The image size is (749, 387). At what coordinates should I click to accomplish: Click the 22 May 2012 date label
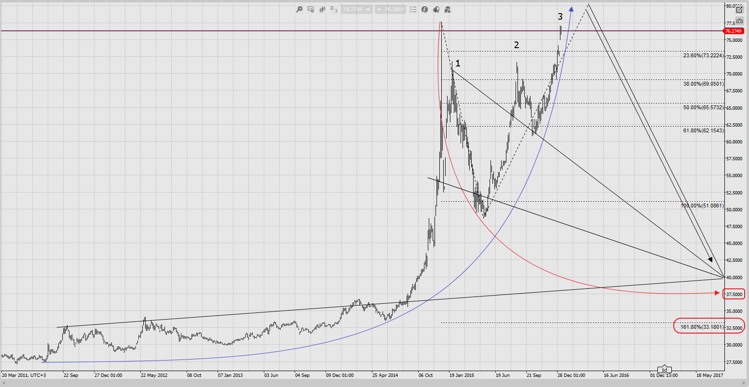(x=154, y=375)
